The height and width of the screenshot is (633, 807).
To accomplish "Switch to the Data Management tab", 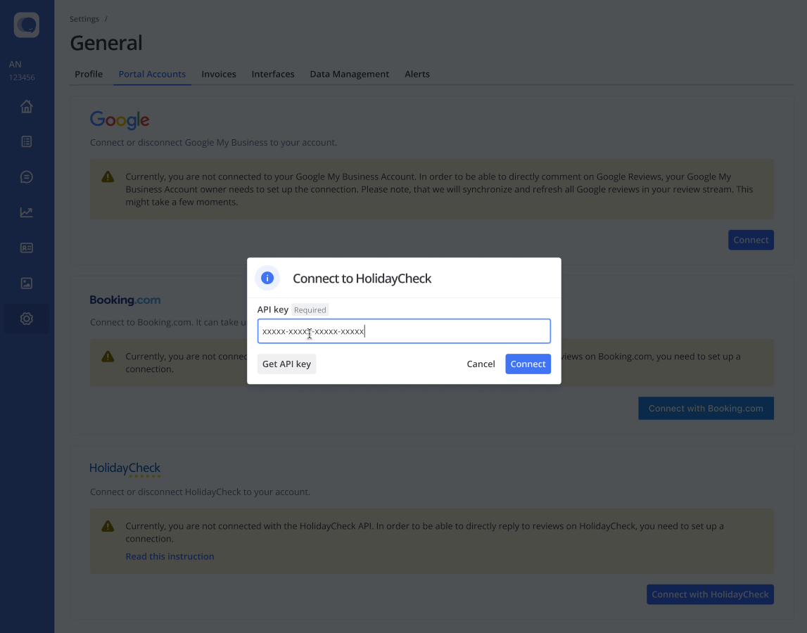I will click(x=350, y=74).
